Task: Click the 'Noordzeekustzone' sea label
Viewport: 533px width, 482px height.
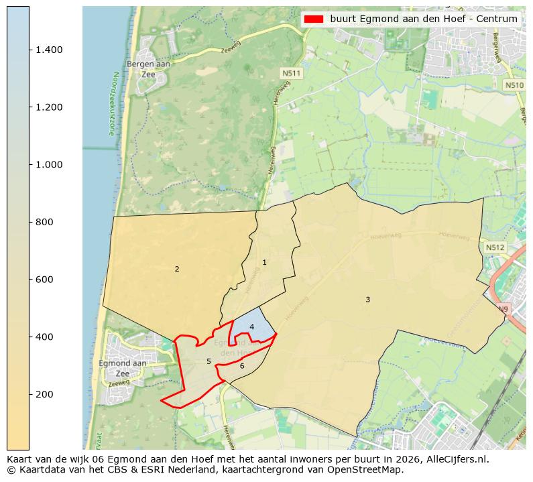Action: pyautogui.click(x=113, y=104)
